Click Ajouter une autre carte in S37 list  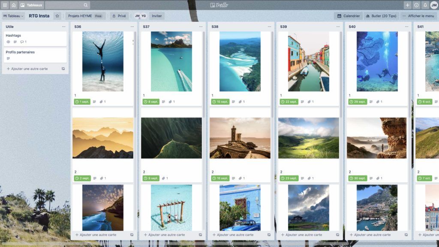(164, 235)
